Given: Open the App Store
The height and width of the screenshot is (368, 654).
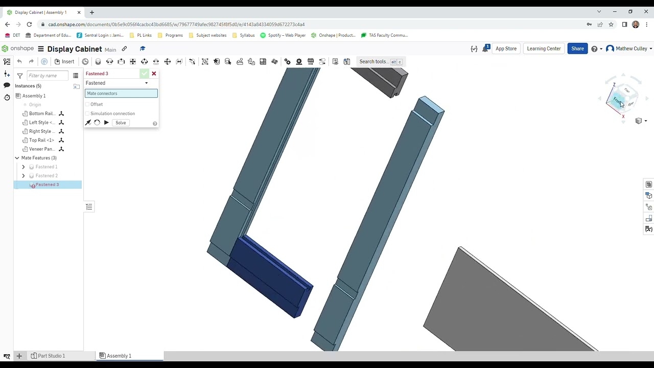Looking at the screenshot, I should [x=506, y=49].
